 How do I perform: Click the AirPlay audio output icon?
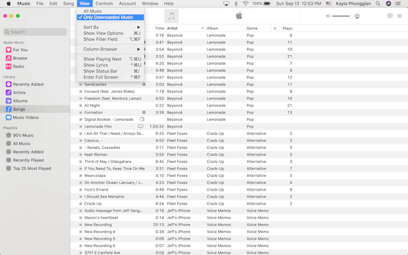pyautogui.click(x=357, y=16)
